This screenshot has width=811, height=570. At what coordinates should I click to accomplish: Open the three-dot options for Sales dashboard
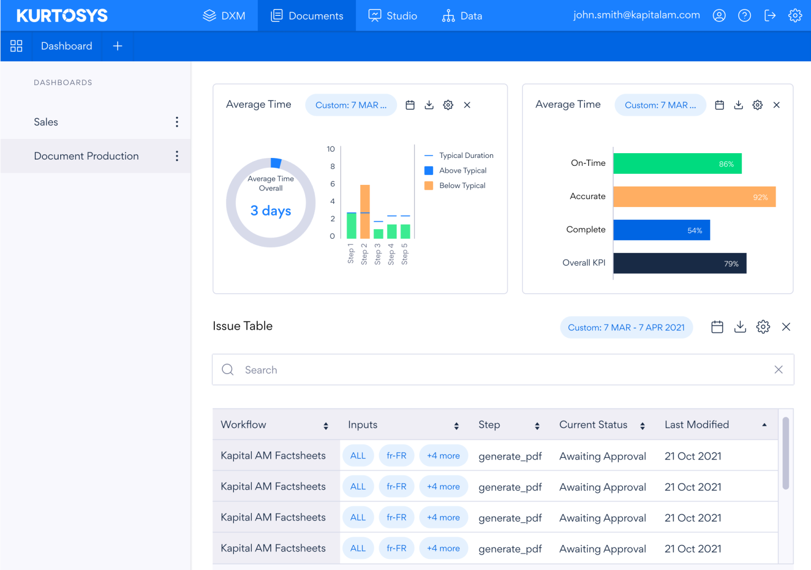pos(177,122)
